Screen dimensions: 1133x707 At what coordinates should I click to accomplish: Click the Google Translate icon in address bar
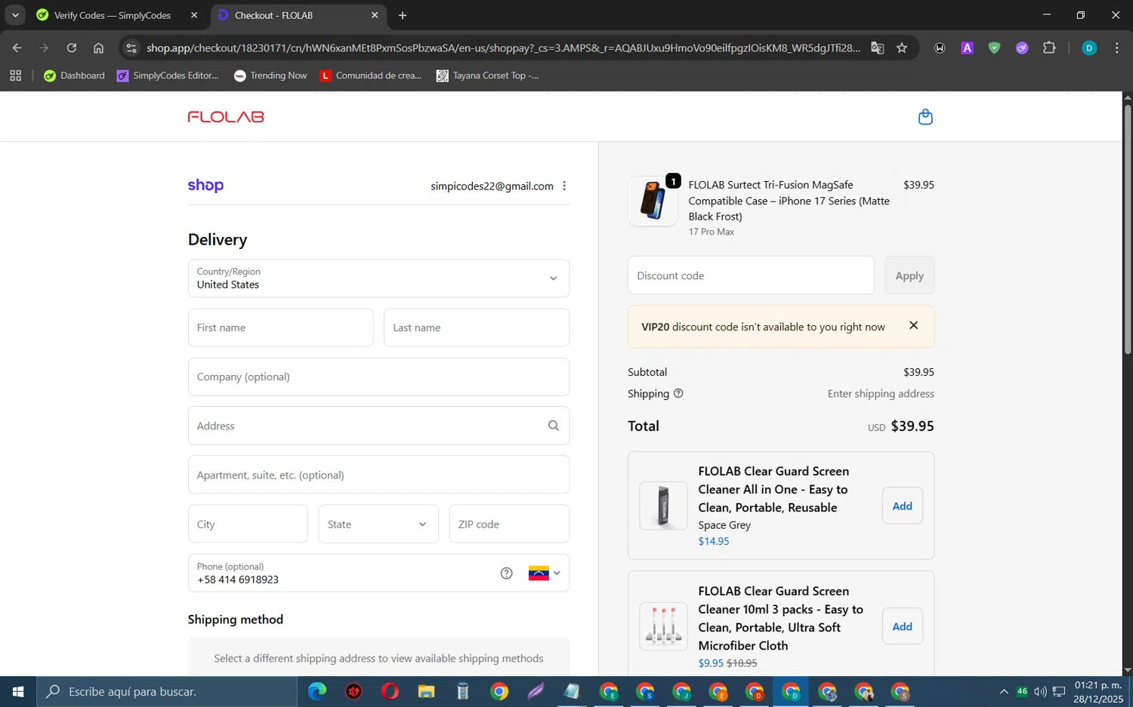click(x=877, y=48)
